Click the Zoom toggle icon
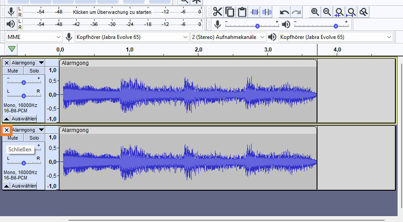Screen dimensions: 403x222 click(364, 12)
